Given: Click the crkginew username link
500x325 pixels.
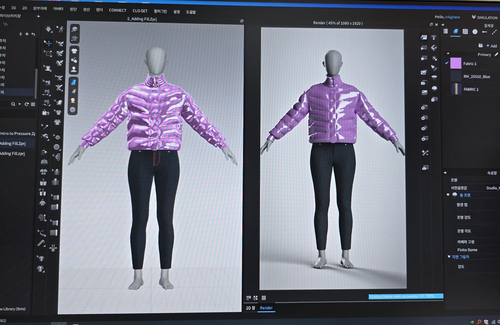Looking at the screenshot, I should pos(452,17).
